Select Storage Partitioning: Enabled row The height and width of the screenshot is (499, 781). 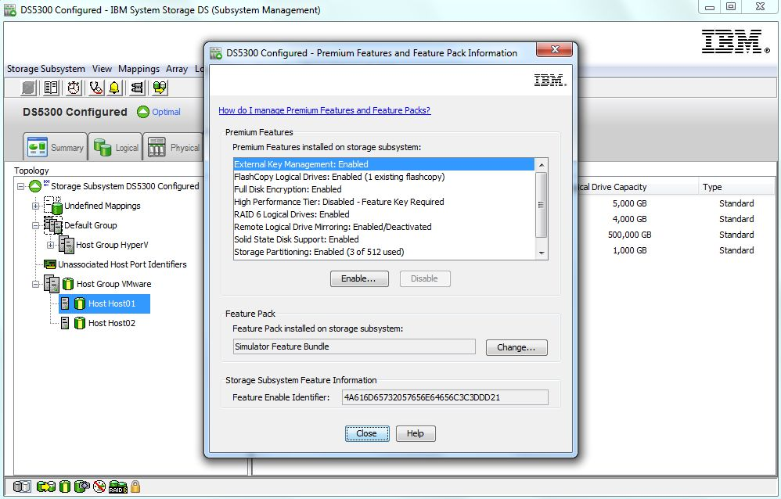pos(384,252)
